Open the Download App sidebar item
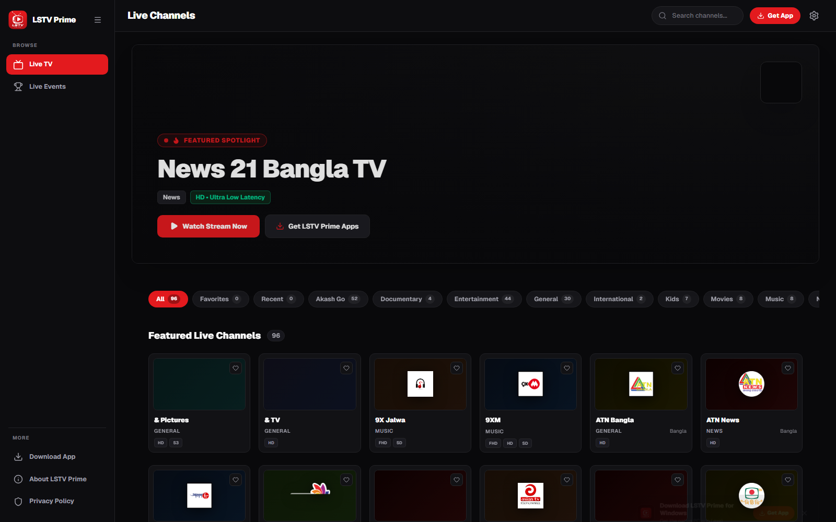This screenshot has width=836, height=522. (x=57, y=457)
